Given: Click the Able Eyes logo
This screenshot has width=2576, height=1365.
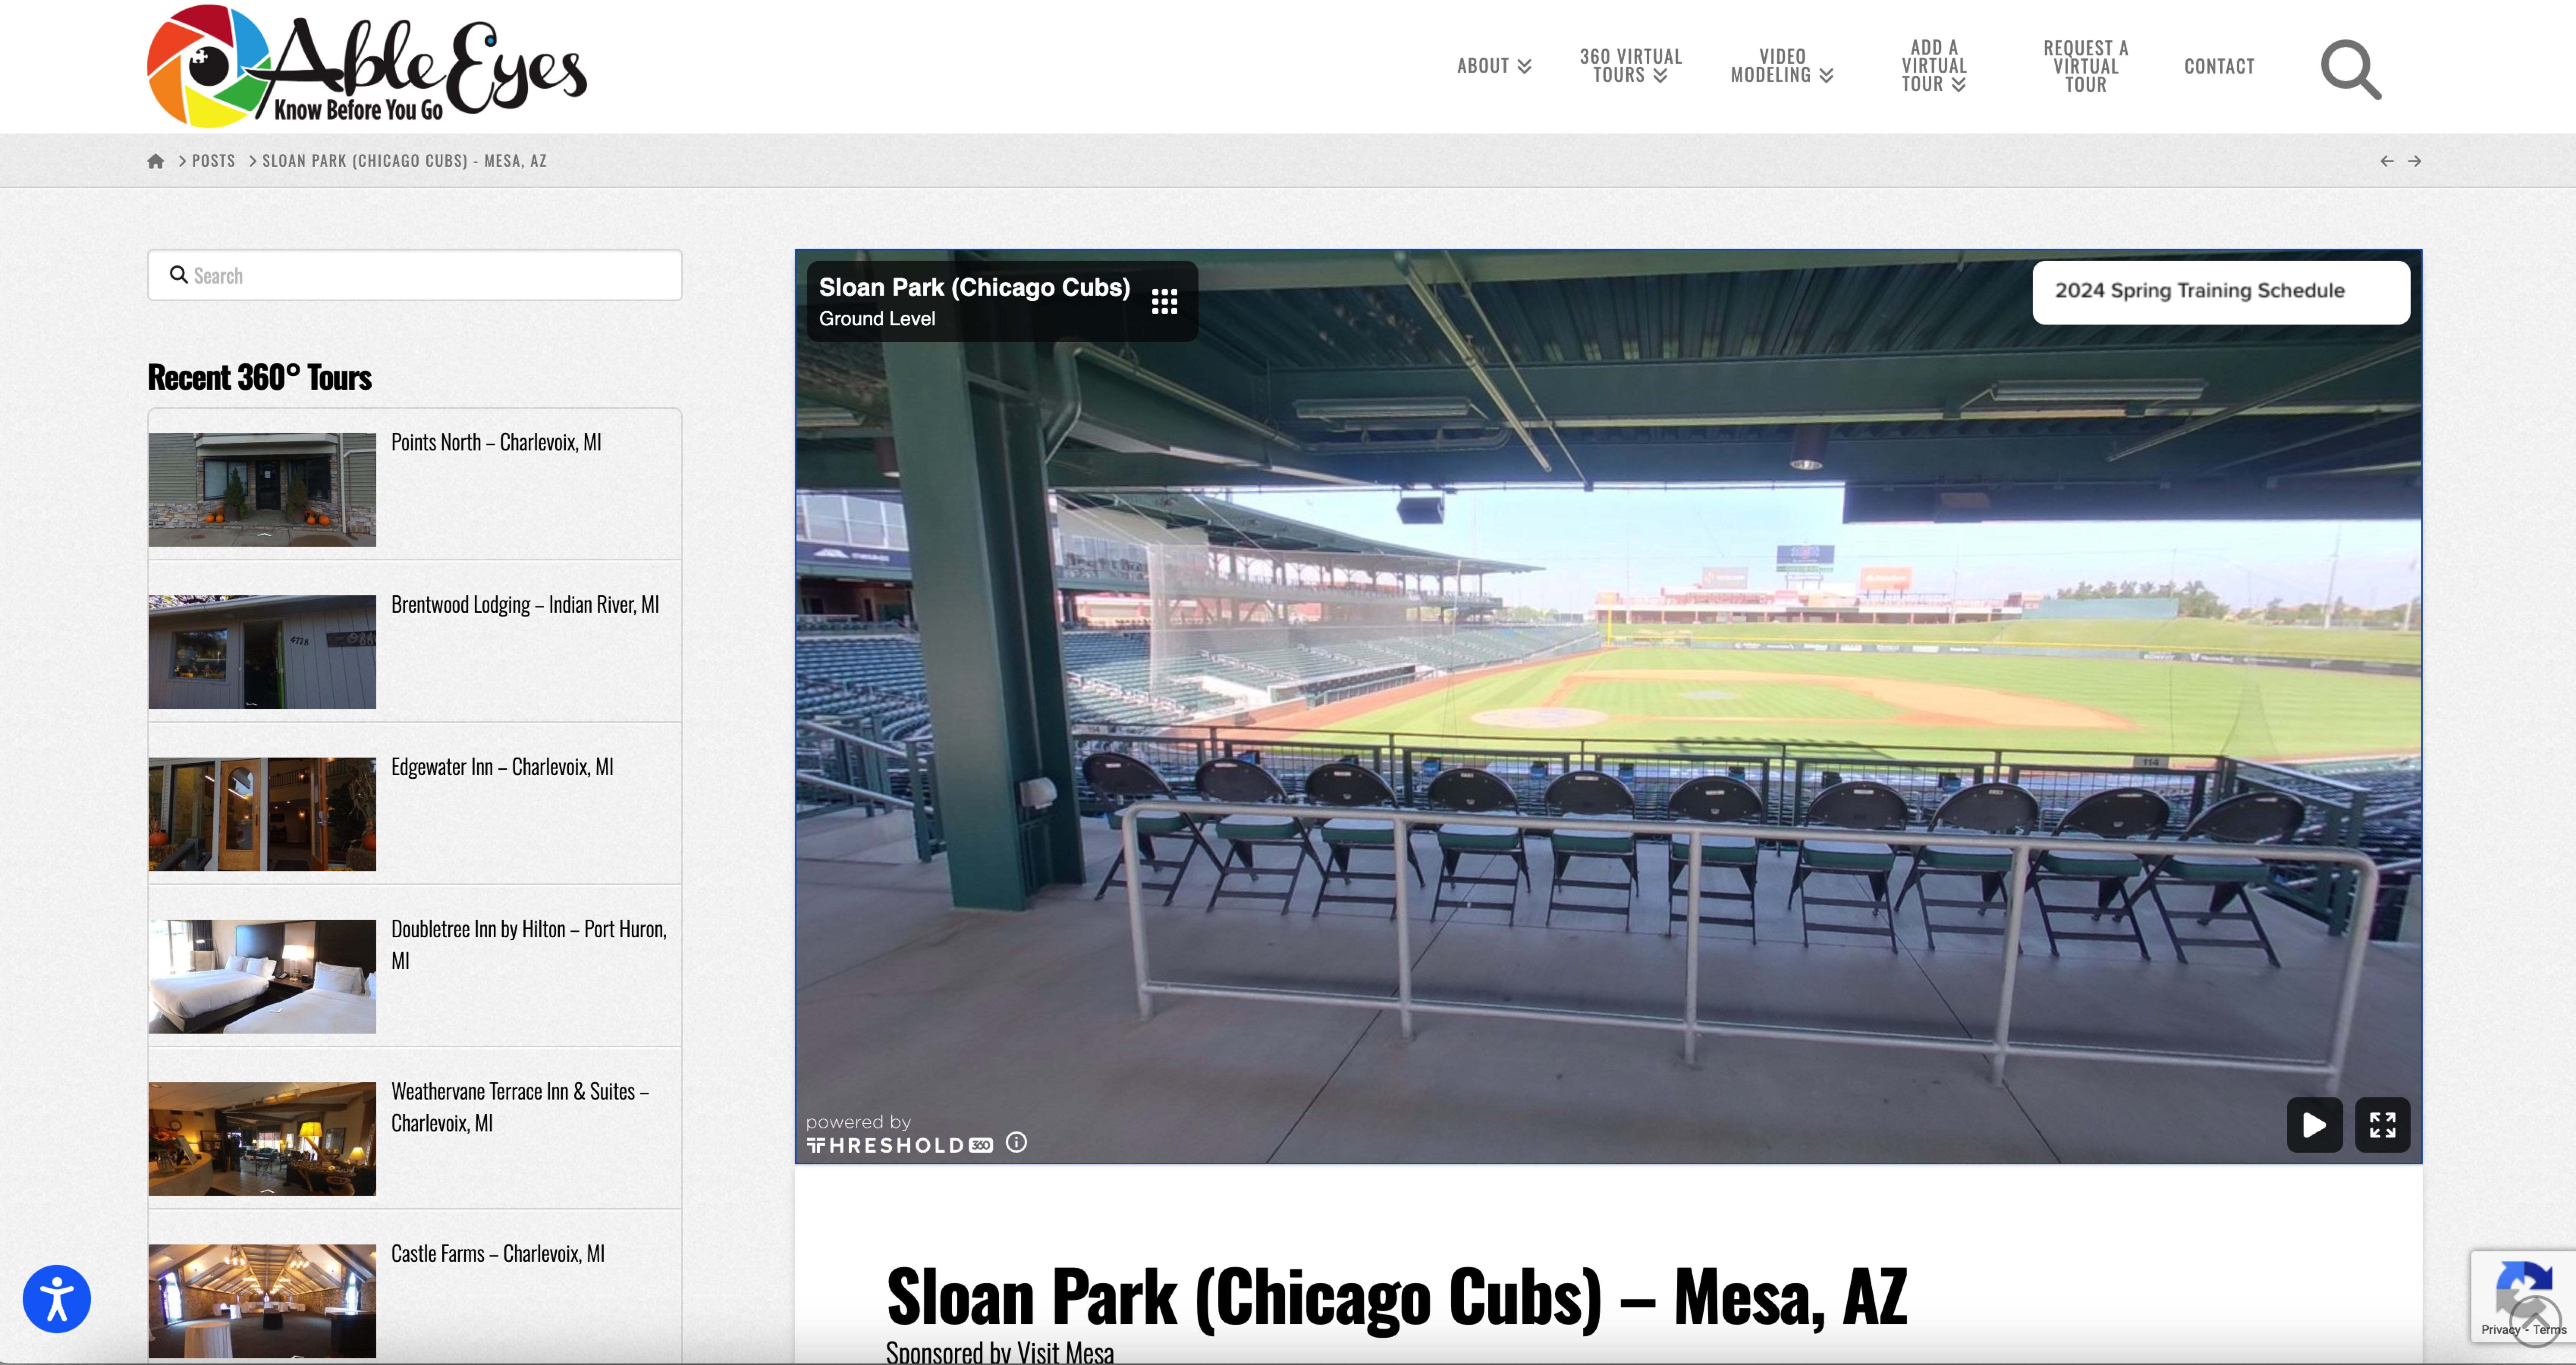Looking at the screenshot, I should pos(367,66).
